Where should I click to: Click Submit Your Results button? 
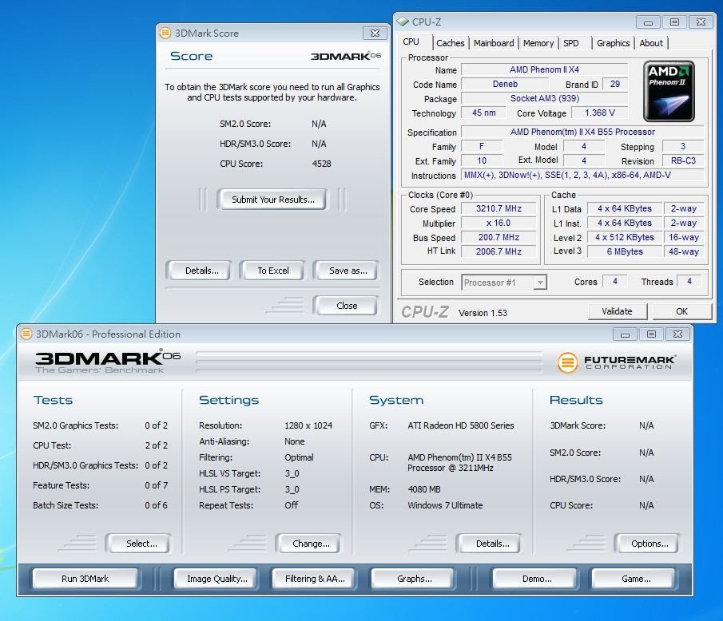[x=272, y=200]
